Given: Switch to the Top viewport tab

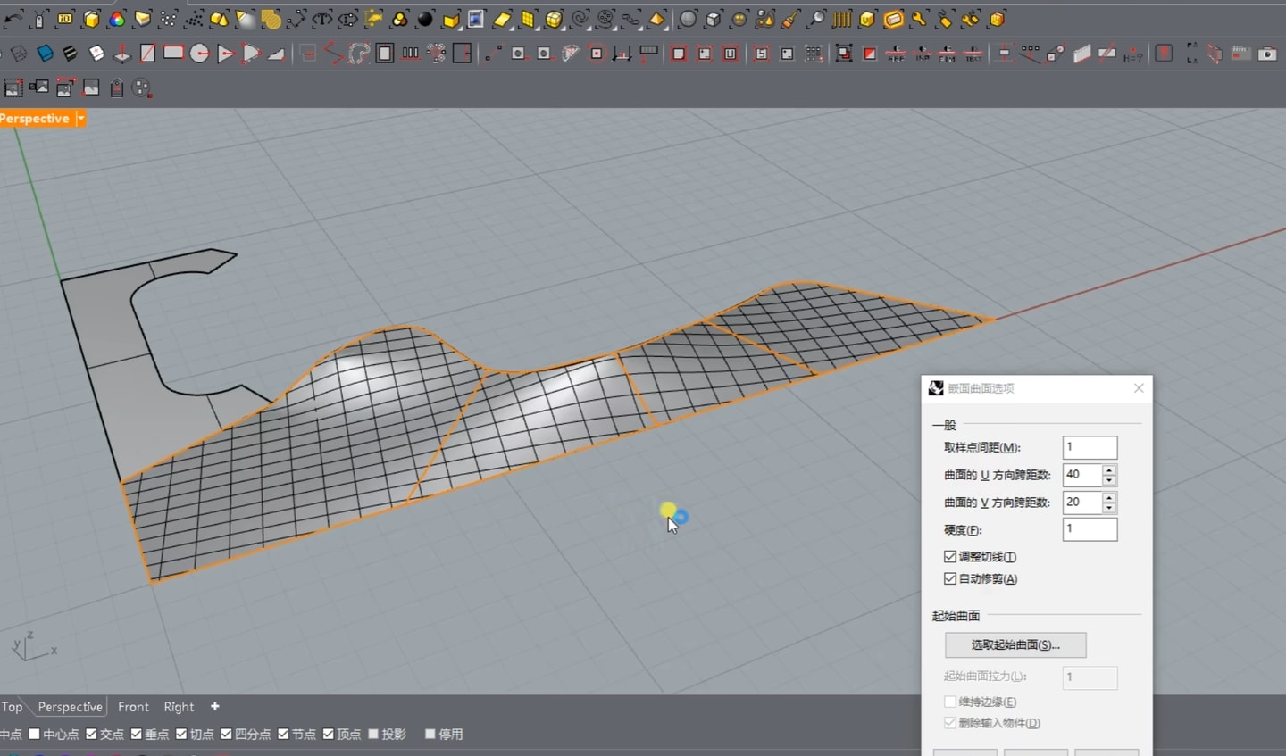Looking at the screenshot, I should (12, 707).
